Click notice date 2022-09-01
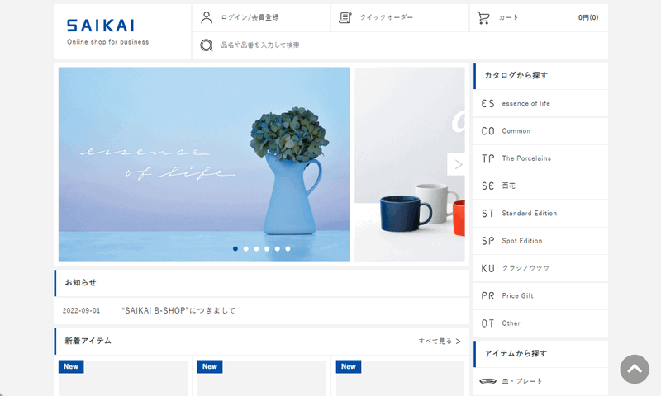 point(81,310)
